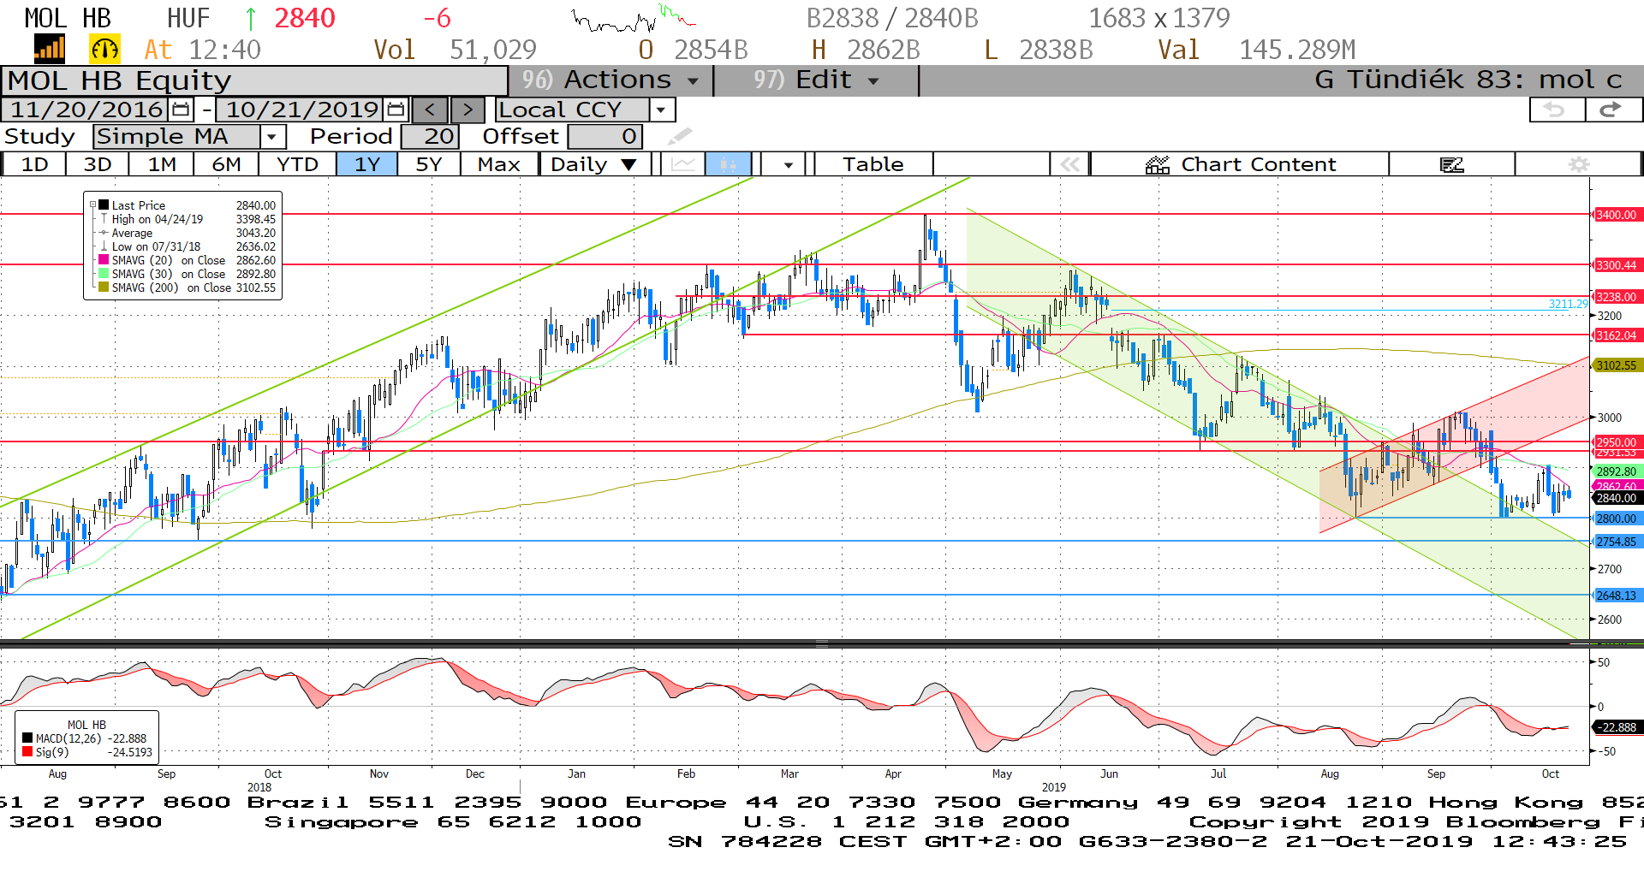
Task: Switch to line chart type icon
Action: (x=683, y=164)
